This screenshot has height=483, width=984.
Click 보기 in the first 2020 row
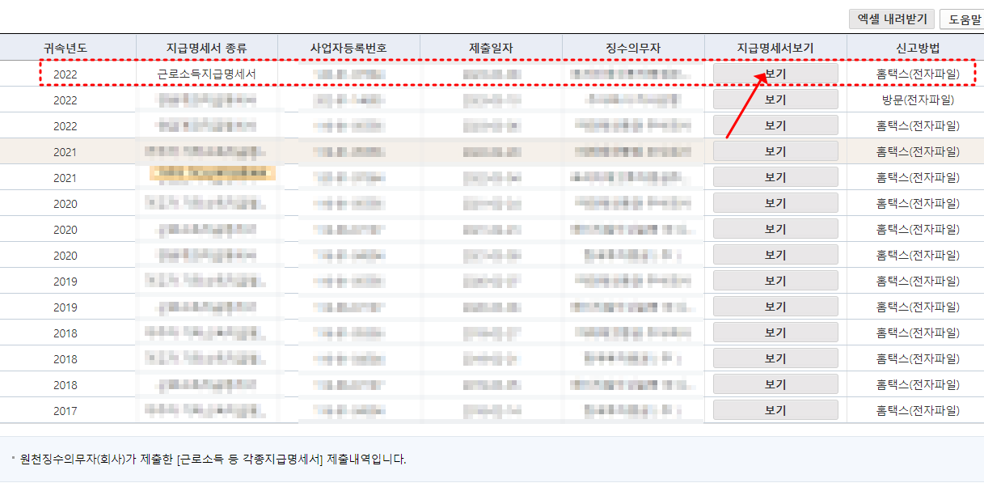click(x=775, y=202)
